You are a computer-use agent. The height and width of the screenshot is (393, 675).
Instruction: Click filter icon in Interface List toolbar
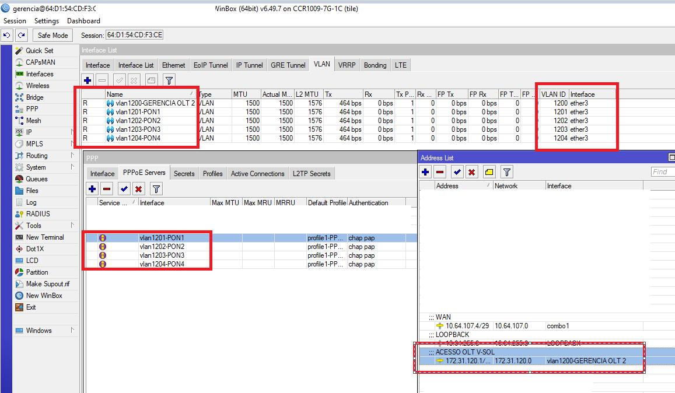pos(169,80)
